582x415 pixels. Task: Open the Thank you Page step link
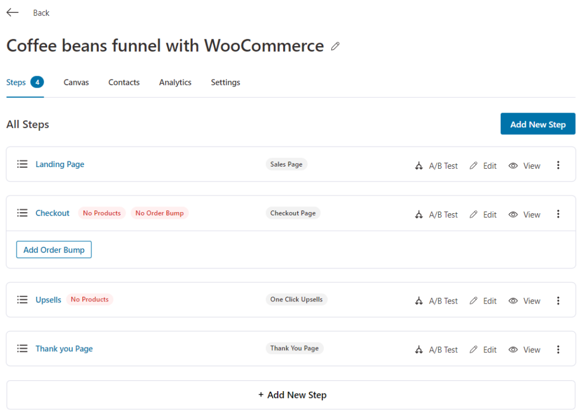tap(64, 348)
